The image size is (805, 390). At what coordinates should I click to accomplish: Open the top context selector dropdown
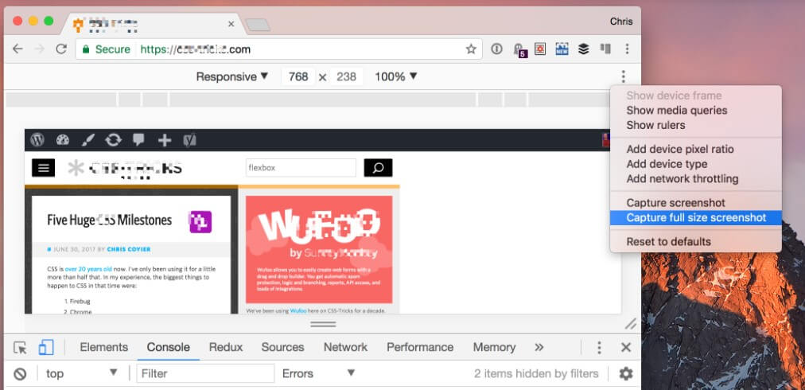coord(82,373)
